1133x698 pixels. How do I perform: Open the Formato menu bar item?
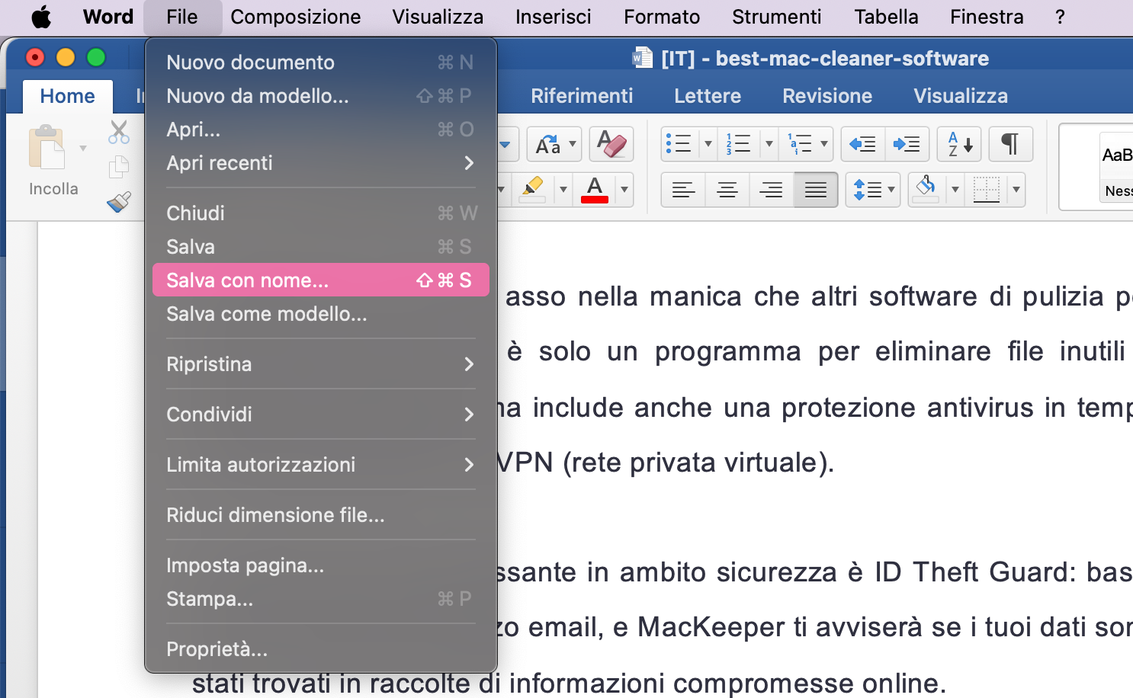click(x=662, y=17)
